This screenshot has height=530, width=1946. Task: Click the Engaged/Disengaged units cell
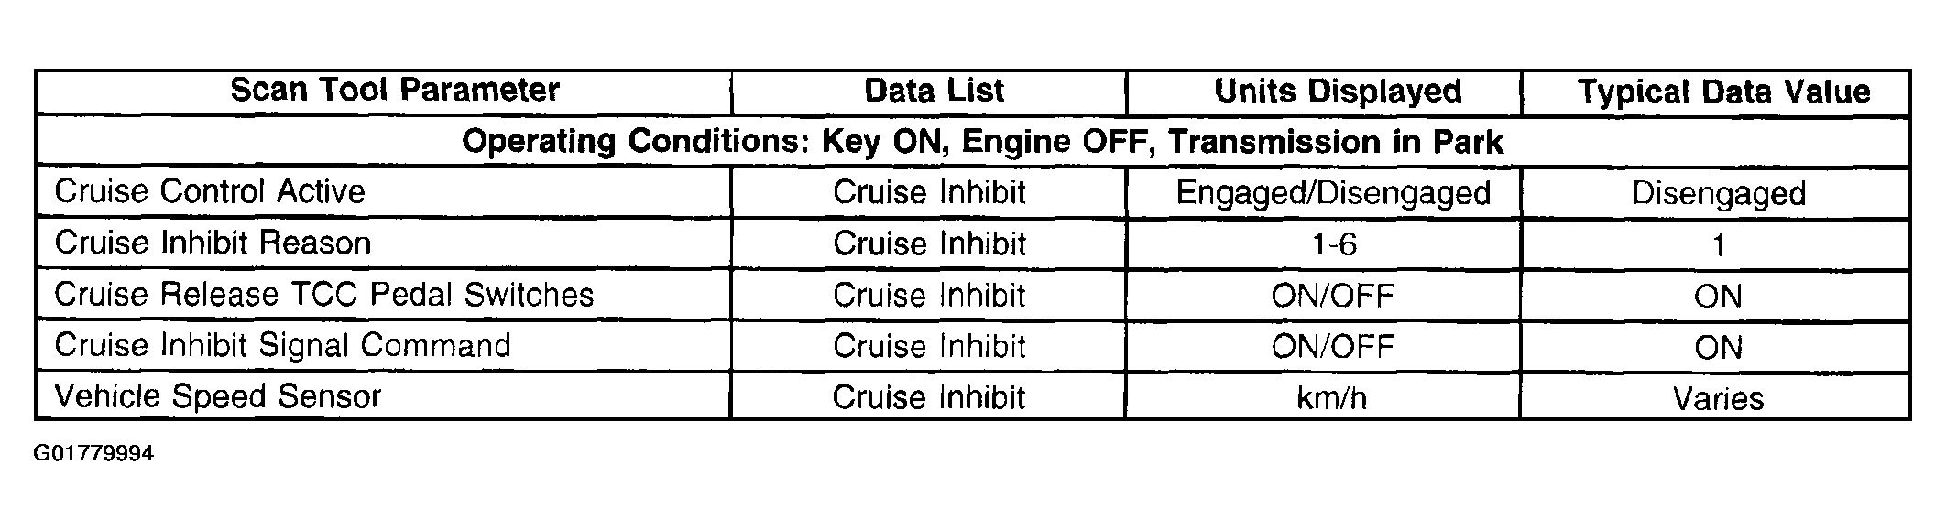tap(1333, 193)
